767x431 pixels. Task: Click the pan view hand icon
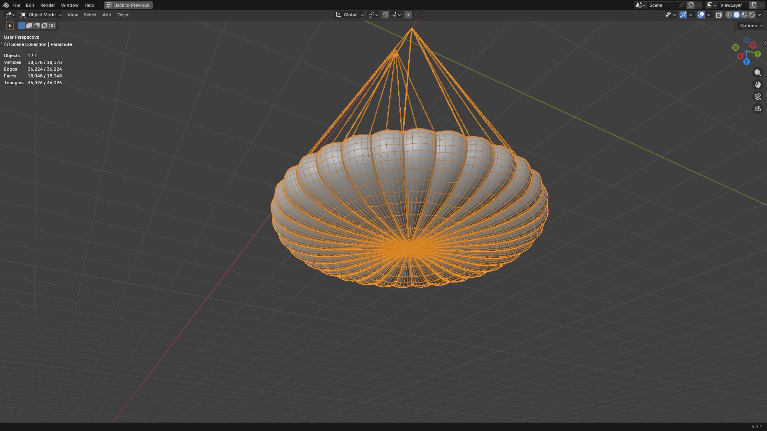click(758, 85)
